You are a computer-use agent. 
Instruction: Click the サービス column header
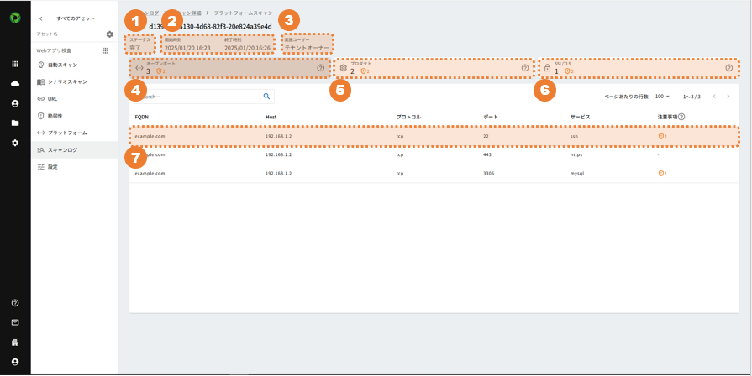[x=580, y=117]
